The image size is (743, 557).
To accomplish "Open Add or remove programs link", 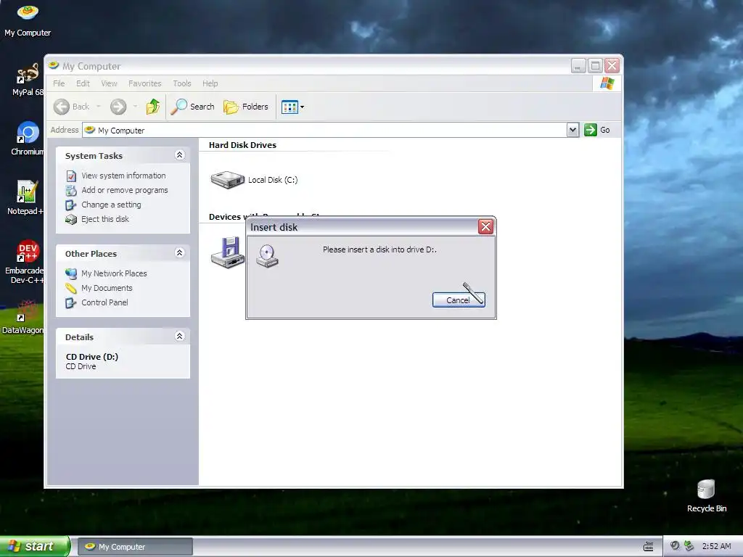I will coord(125,191).
